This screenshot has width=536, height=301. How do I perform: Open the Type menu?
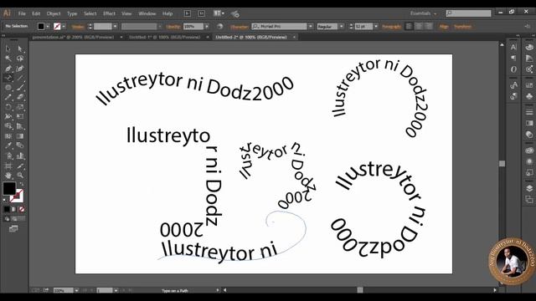click(72, 13)
